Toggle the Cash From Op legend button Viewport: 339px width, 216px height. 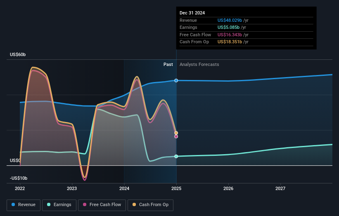150,205
